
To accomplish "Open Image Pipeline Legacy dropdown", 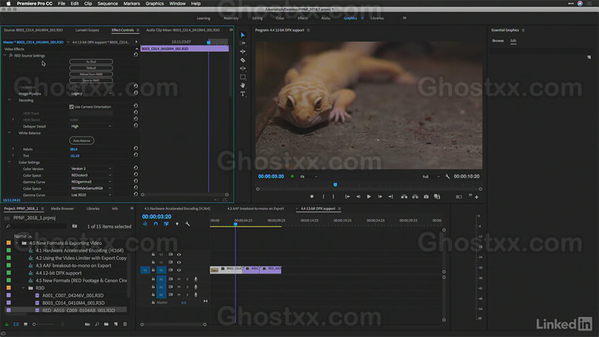I will tap(91, 93).
